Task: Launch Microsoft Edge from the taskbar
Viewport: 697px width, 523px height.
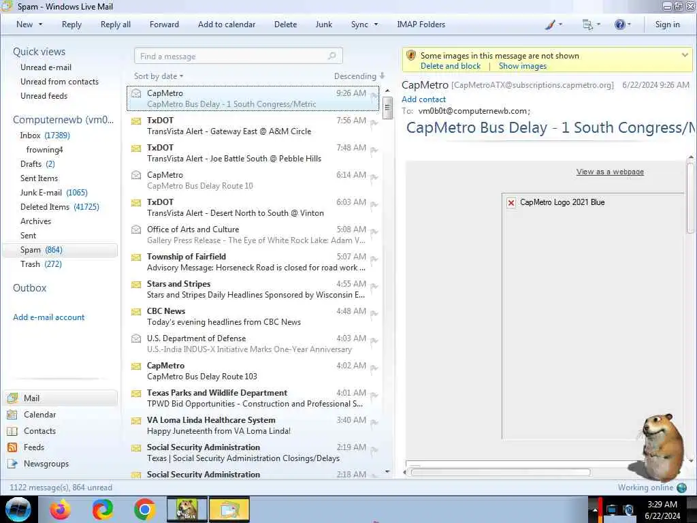Action: click(x=102, y=509)
